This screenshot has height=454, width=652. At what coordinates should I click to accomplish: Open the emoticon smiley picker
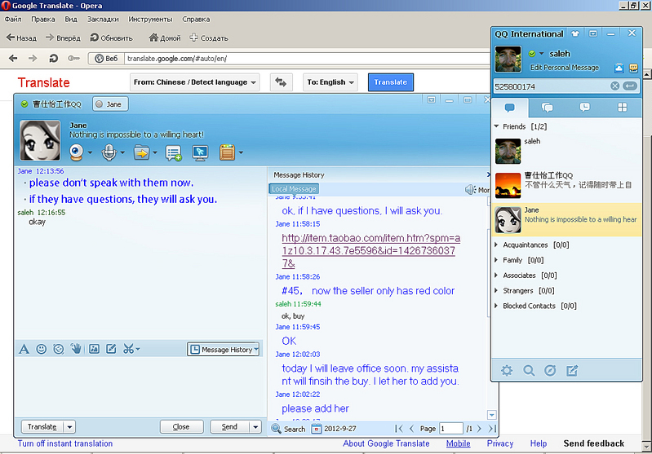[41, 349]
